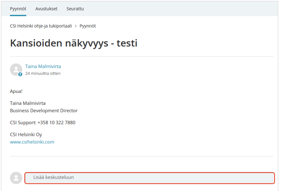
Task: Switch to the Avustukset tab
Action: pyautogui.click(x=46, y=9)
